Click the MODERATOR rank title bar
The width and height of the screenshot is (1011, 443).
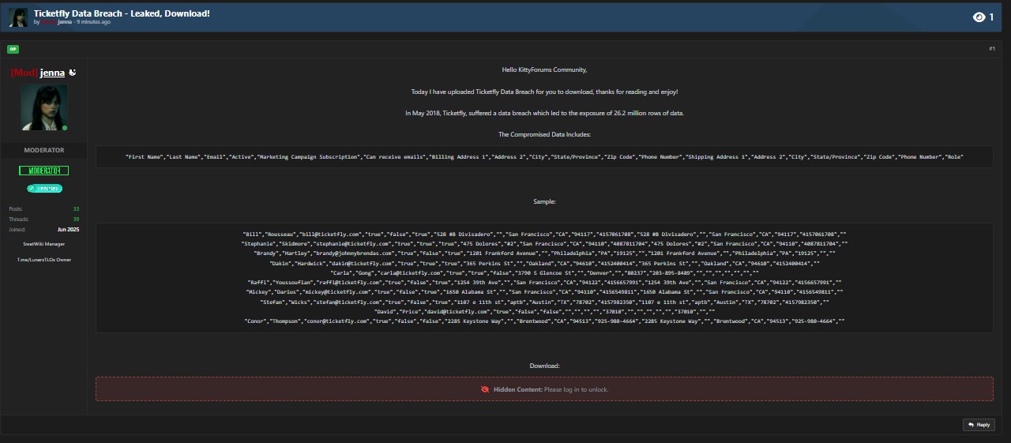[44, 150]
